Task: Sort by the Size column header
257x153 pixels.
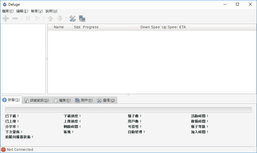Action: click(77, 27)
